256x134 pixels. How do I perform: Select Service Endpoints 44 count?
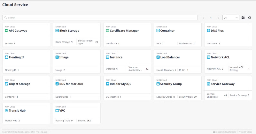click(x=217, y=95)
